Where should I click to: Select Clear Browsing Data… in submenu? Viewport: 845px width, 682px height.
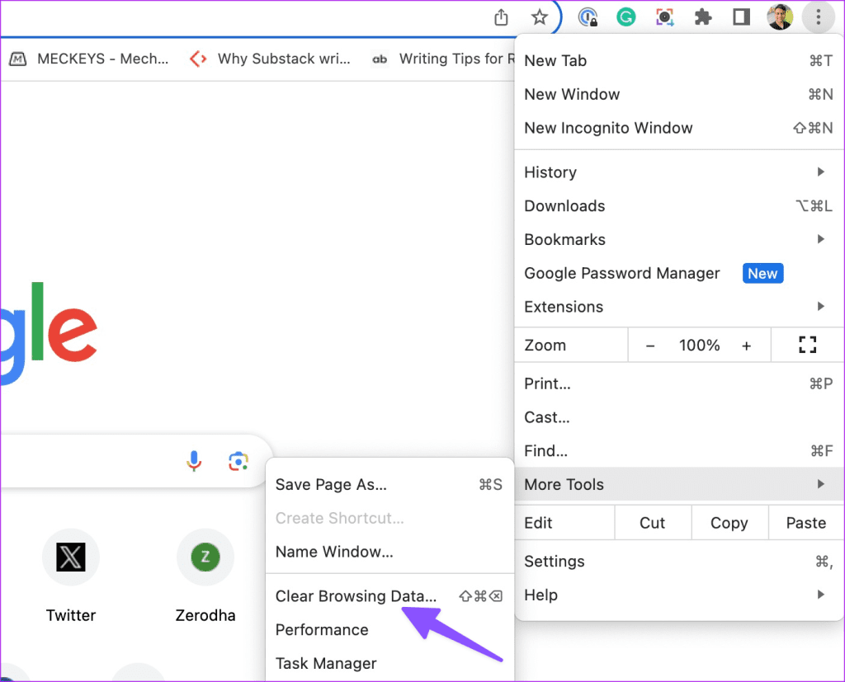pyautogui.click(x=389, y=596)
